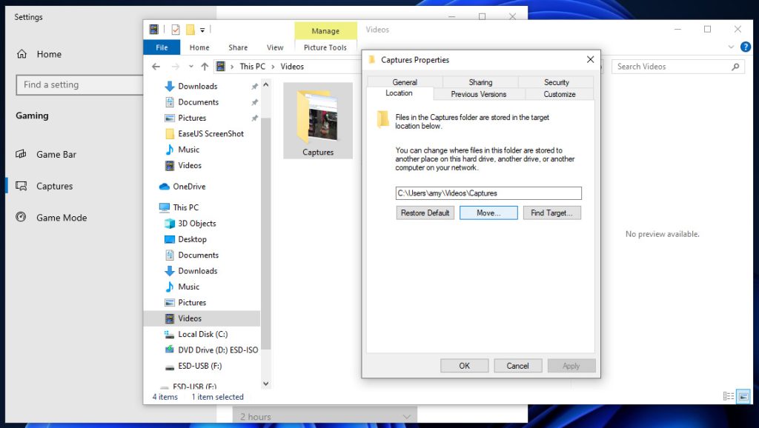Close the Captures Properties dialog
Image resolution: width=759 pixels, height=428 pixels.
tap(590, 59)
